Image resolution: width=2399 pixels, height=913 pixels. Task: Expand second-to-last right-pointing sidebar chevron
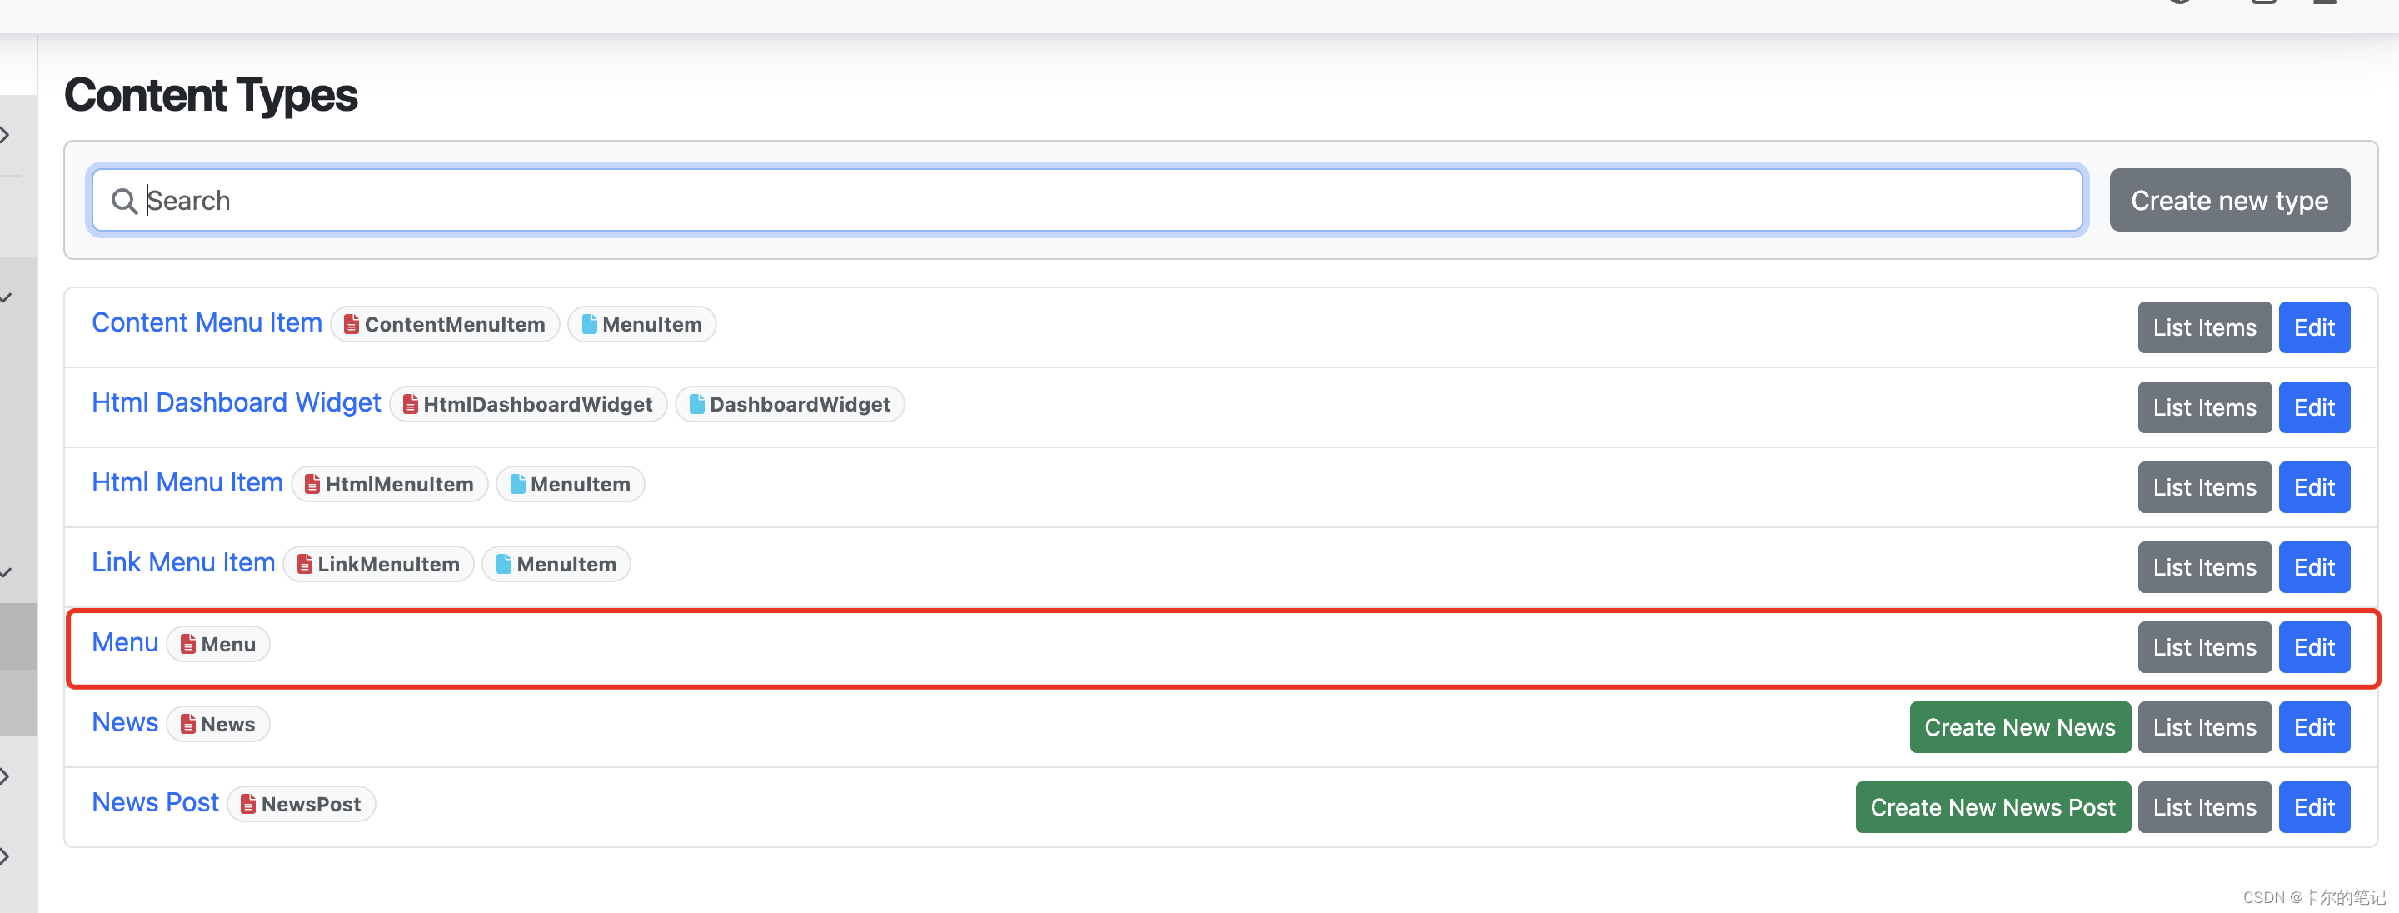[x=6, y=776]
